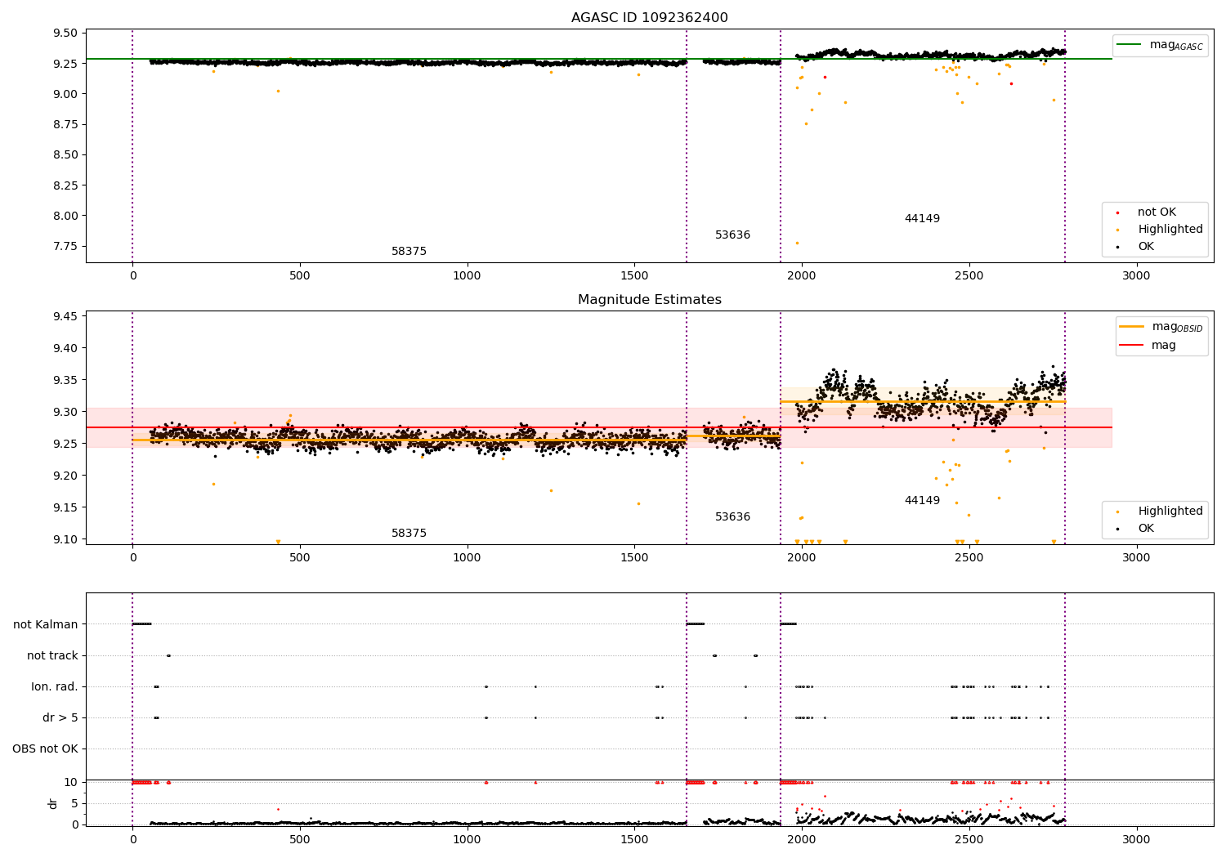Click the 'OBS not OK' row label
This screenshot has height=858, width=1226.
(45, 749)
